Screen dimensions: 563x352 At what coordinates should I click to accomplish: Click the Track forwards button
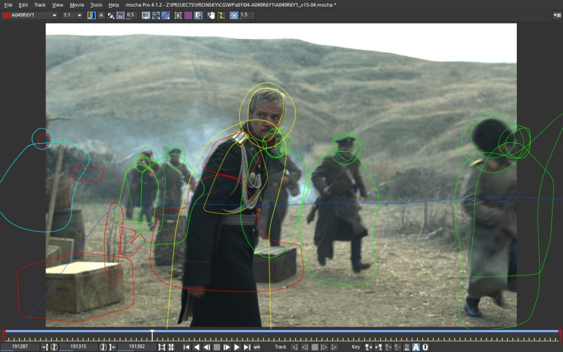pos(334,347)
